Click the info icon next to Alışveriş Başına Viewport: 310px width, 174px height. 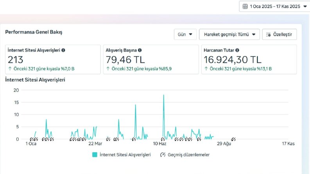(140, 50)
